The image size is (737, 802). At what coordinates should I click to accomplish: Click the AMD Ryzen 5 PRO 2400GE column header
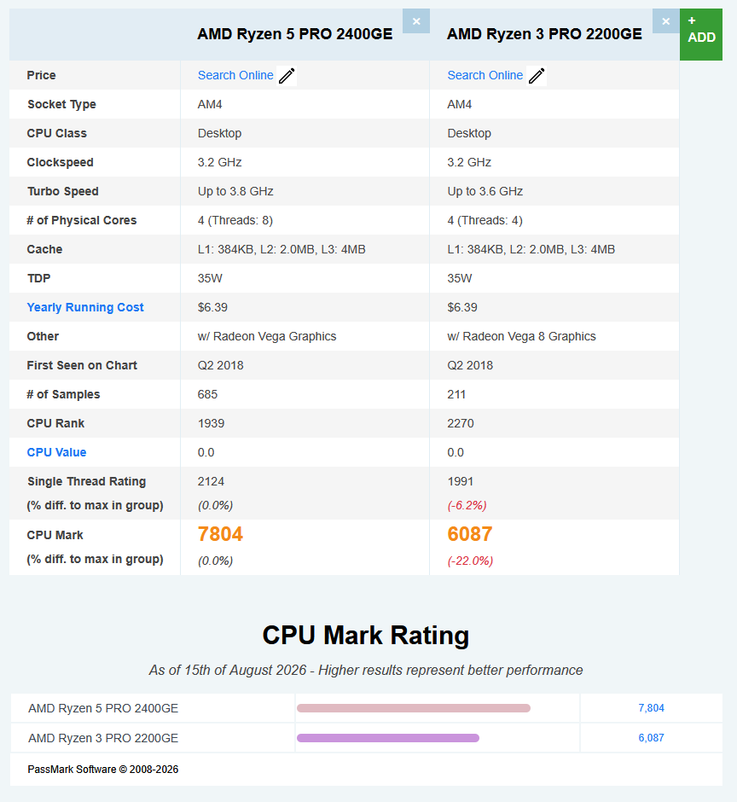294,34
